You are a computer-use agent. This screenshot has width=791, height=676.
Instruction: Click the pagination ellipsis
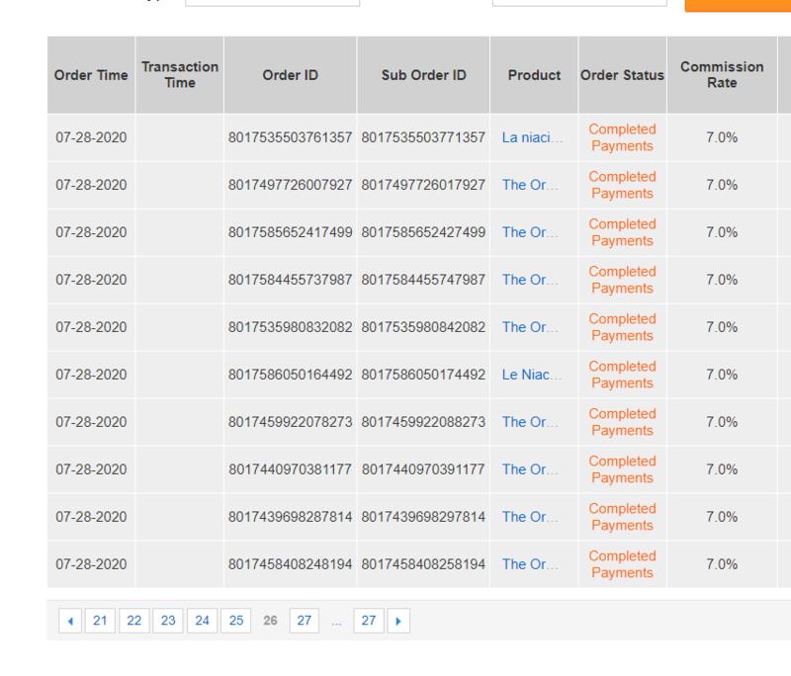337,621
